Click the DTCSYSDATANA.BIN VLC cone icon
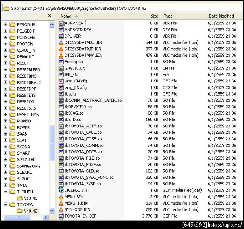Viewport: 244px width, 229px height. 61,55
